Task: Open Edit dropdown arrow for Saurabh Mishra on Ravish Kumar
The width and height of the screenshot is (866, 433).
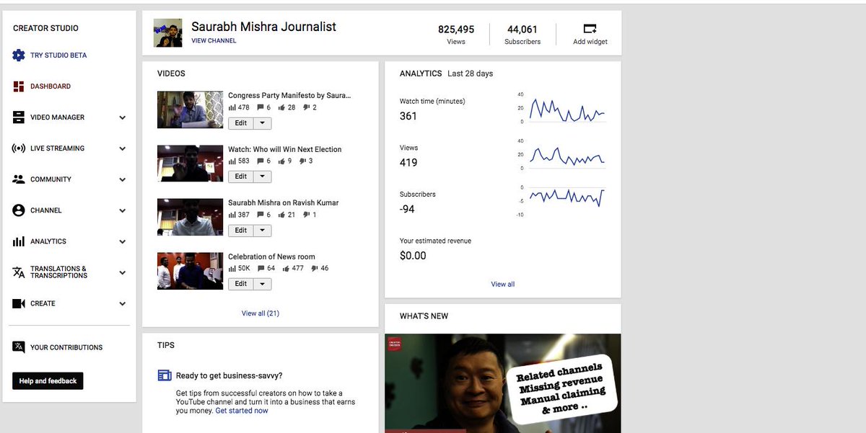Action: coord(263,231)
